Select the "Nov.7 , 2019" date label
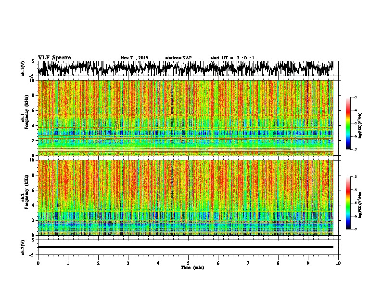Viewport: 381px width, 295px height. pyautogui.click(x=134, y=58)
